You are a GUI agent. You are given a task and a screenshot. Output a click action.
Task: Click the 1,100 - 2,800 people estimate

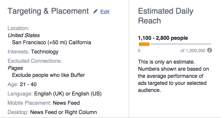[163, 38]
